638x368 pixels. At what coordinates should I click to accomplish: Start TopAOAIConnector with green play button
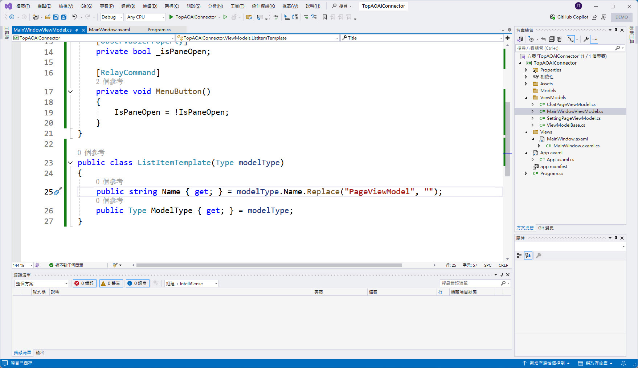point(171,17)
